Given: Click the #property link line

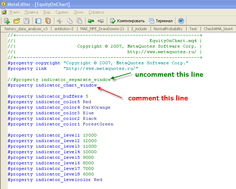Looking at the screenshot, I should tap(73, 68).
